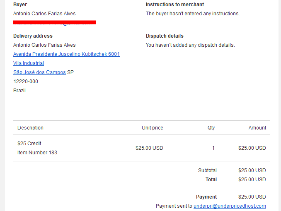Click the country text Brazil
This screenshot has height=211, width=281.
pos(19,91)
